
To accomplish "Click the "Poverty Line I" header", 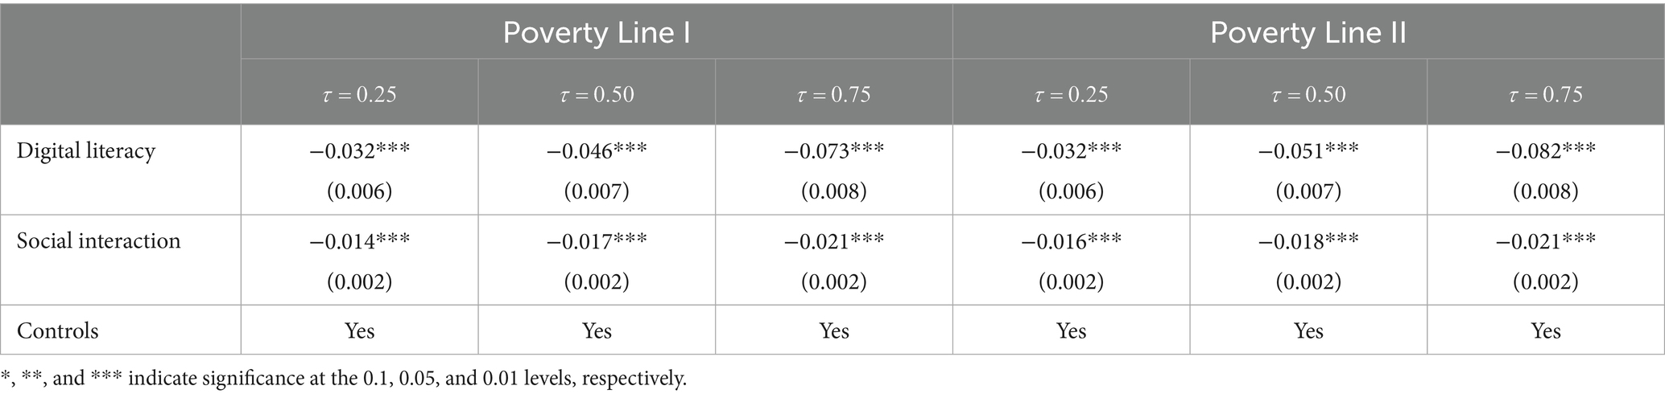I will (x=596, y=33).
